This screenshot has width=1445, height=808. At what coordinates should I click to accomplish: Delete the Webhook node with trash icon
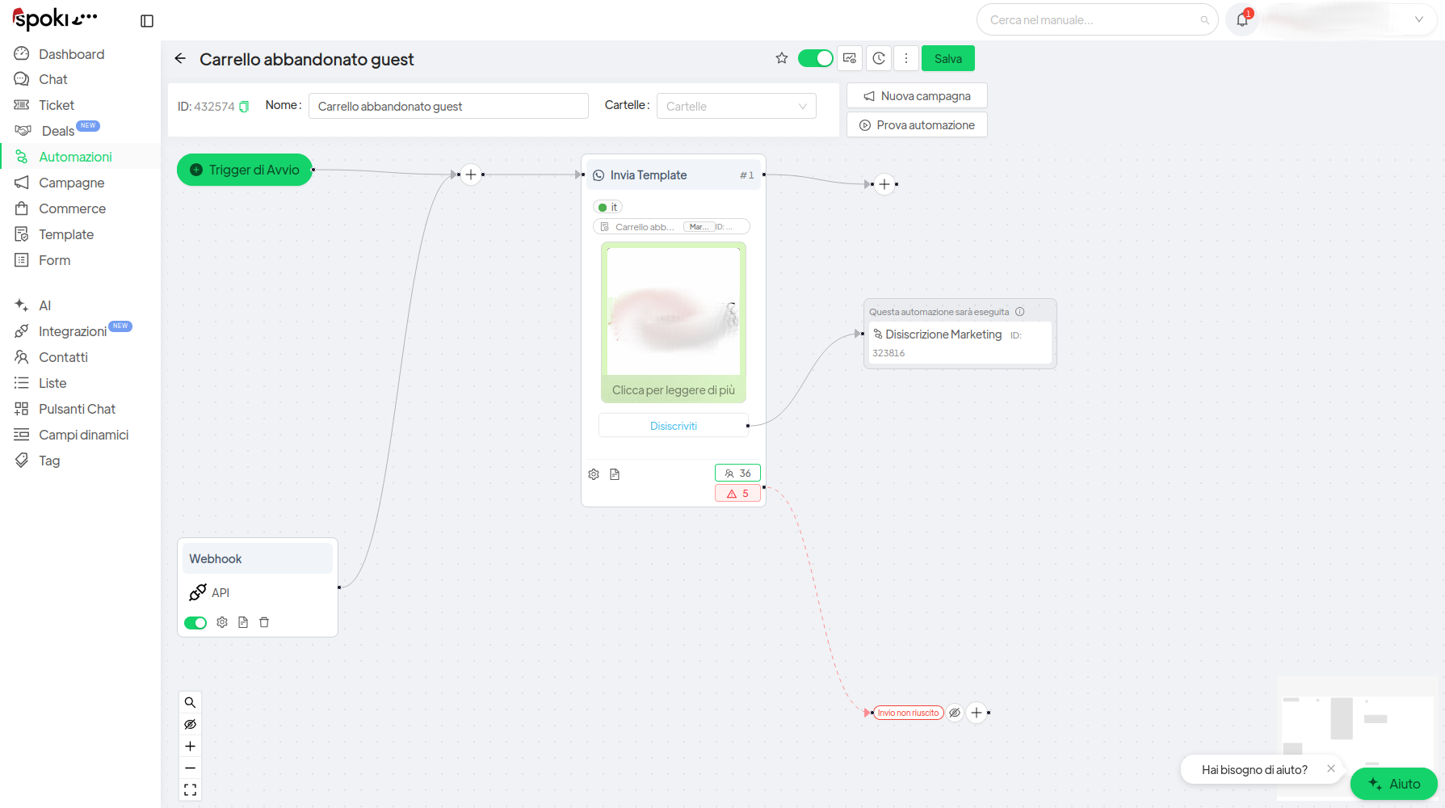[264, 622]
